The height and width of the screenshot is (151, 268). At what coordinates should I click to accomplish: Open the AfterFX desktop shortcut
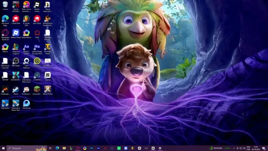(26, 49)
